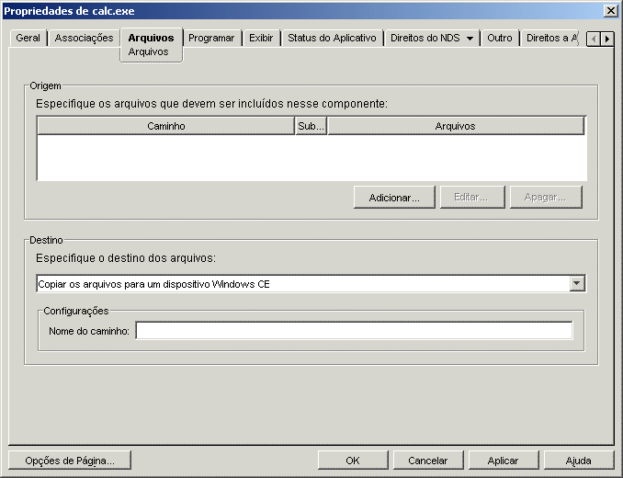Expand the Direitos do NDS dropdown arrow

coord(470,39)
